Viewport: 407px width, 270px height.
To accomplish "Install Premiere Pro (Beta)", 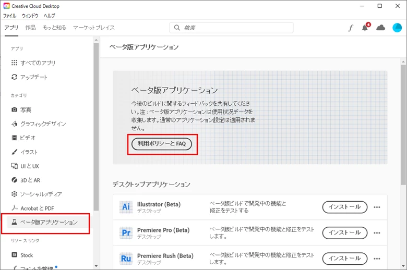I will 345,232.
